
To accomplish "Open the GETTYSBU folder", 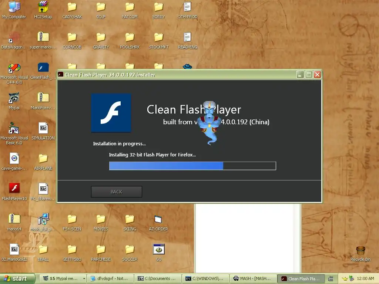I will tap(72, 253).
